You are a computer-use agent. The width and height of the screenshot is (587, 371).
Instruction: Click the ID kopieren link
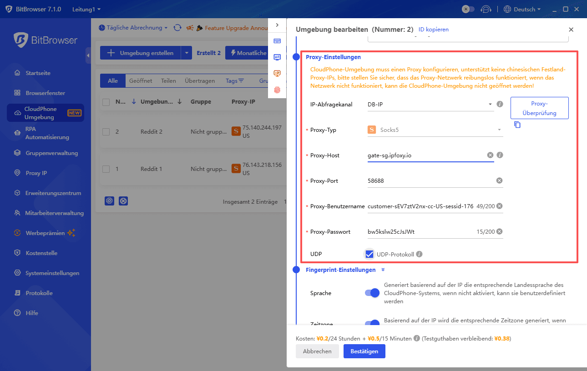tap(433, 30)
